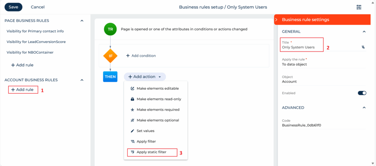376x166 pixels.
Task: Click the translation icon beside Title field
Action: pos(363,47)
